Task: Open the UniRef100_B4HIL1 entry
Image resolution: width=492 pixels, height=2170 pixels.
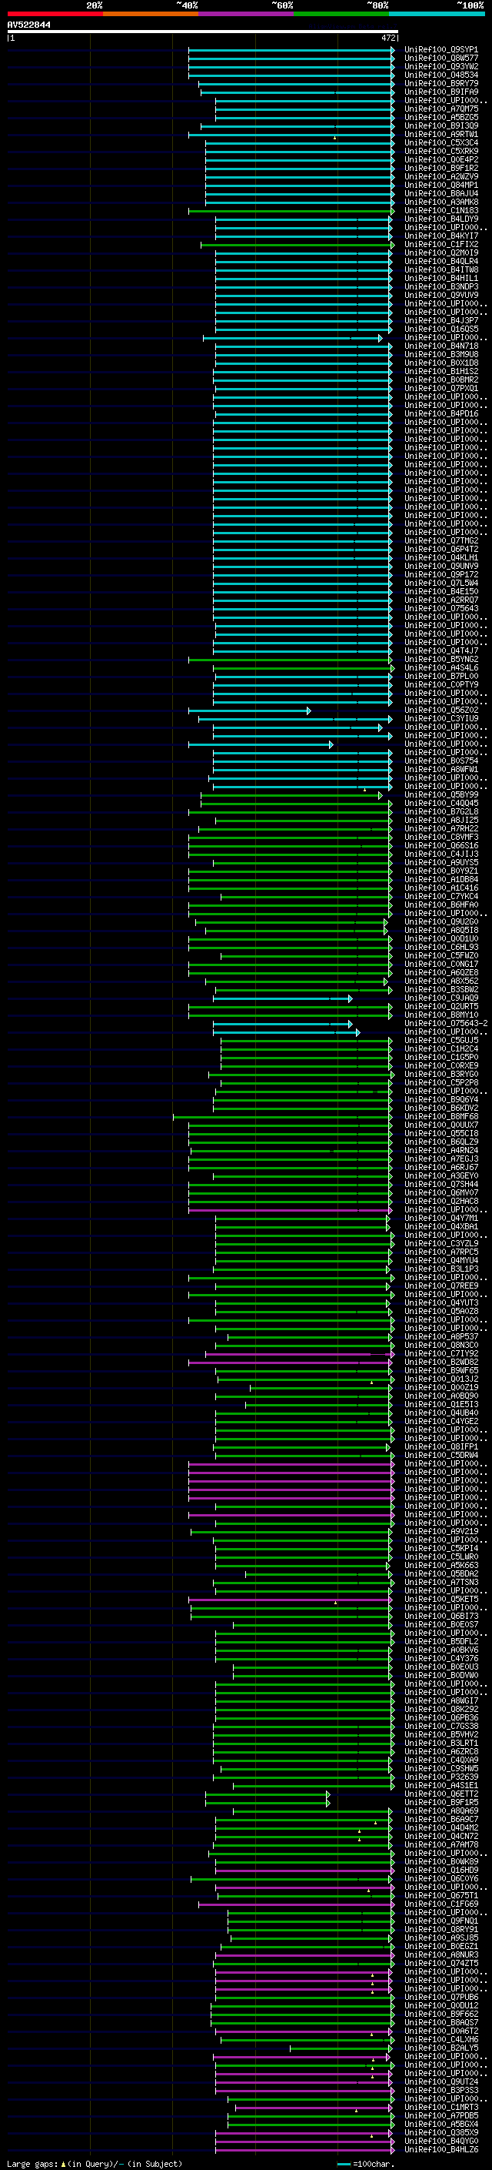Action: pyautogui.click(x=440, y=278)
